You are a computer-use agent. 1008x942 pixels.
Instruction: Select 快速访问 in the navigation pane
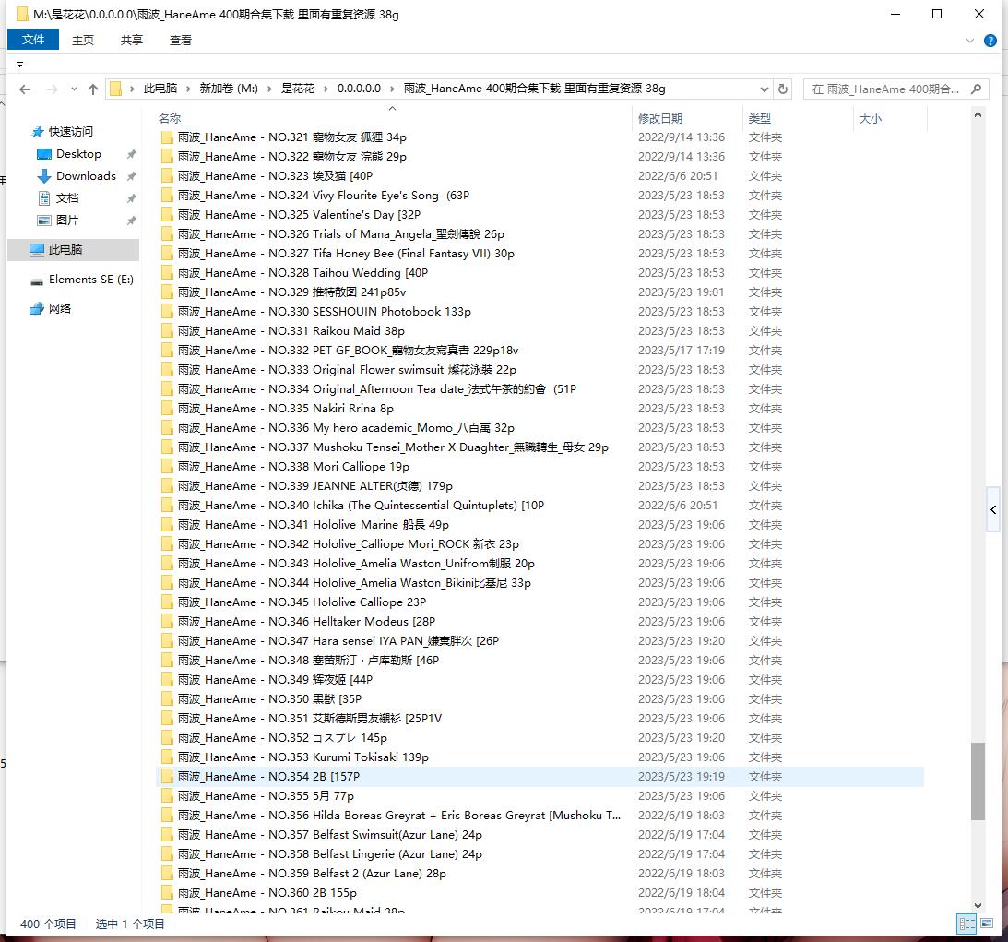[x=71, y=132]
